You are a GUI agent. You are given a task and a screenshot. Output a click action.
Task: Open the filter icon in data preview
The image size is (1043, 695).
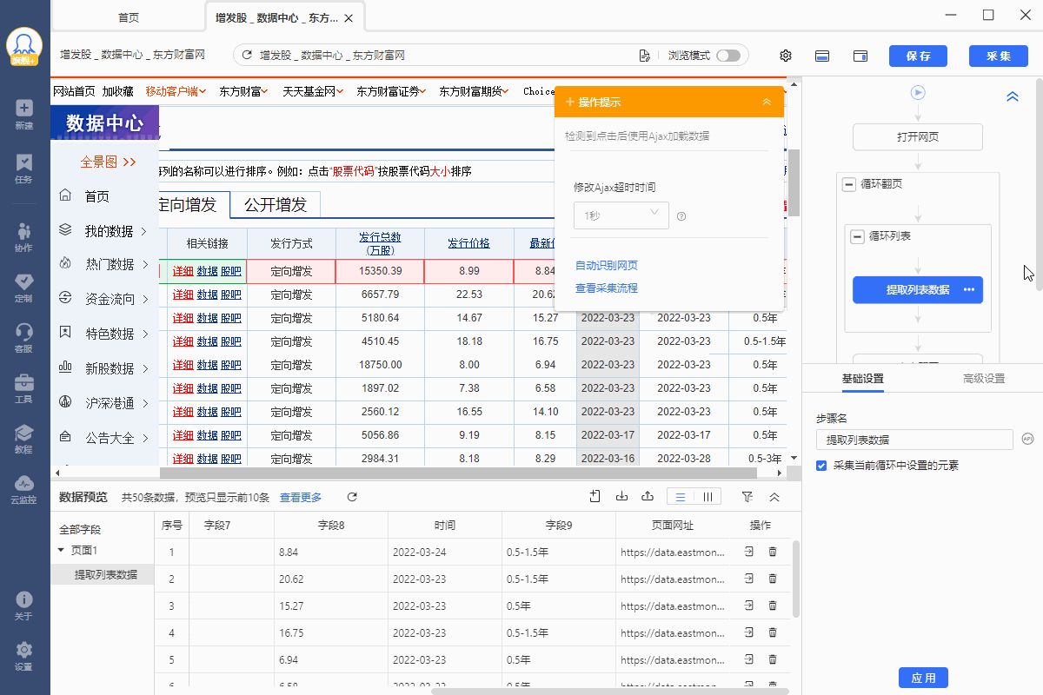[747, 497]
